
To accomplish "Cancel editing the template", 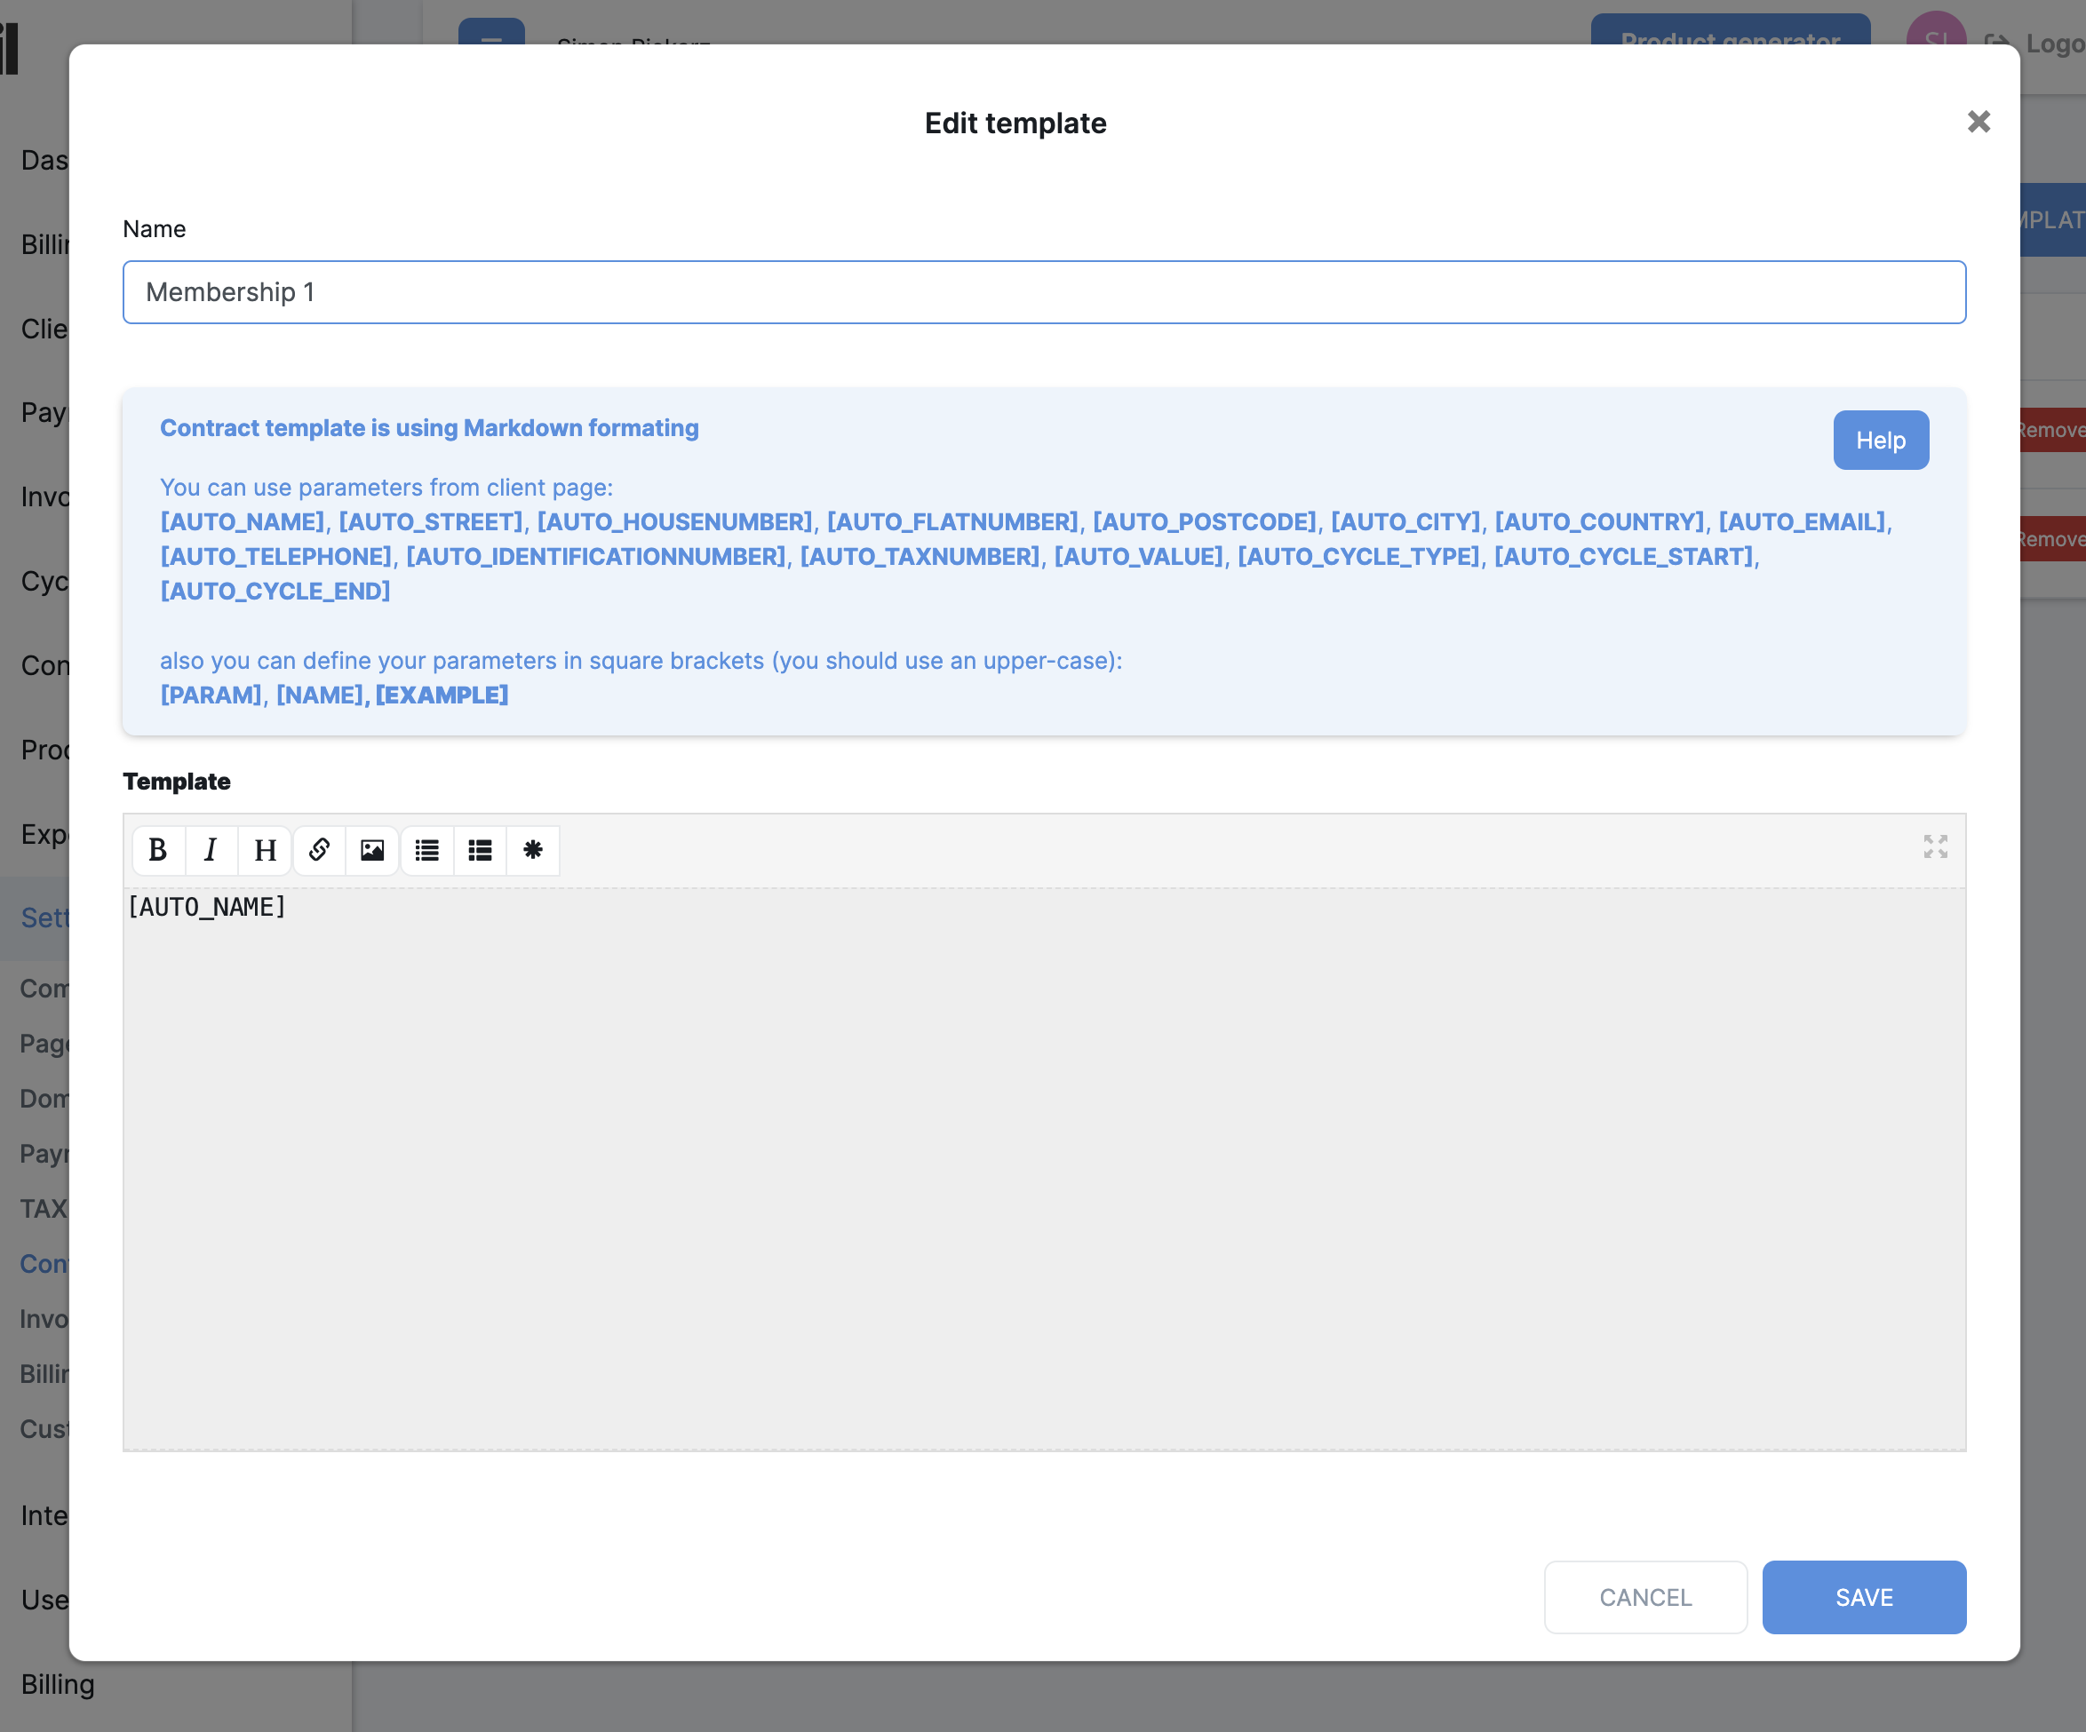I will [x=1645, y=1597].
